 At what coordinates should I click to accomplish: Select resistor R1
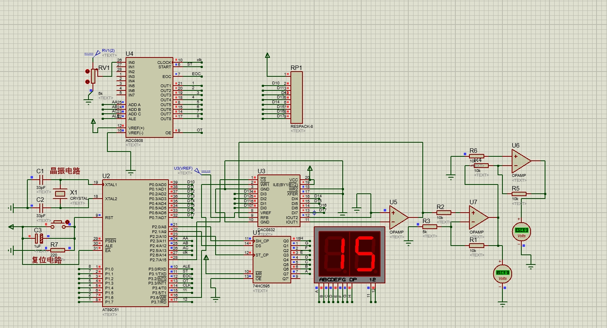[x=477, y=246]
